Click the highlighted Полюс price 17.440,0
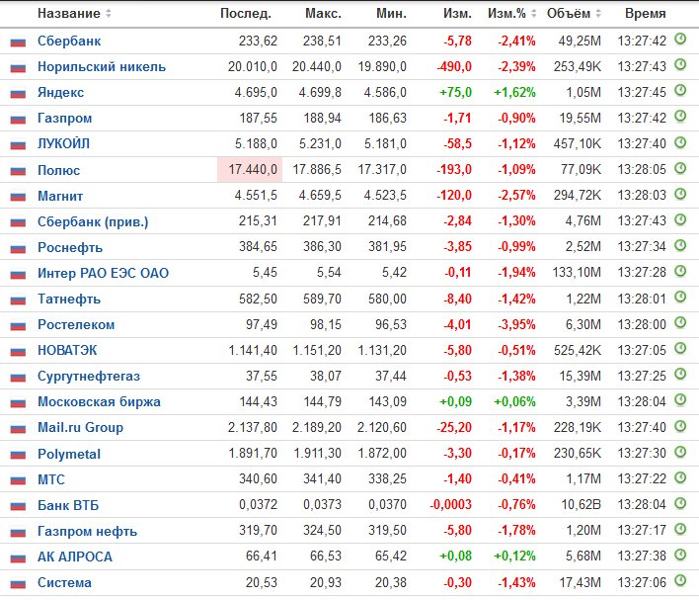 tap(250, 170)
